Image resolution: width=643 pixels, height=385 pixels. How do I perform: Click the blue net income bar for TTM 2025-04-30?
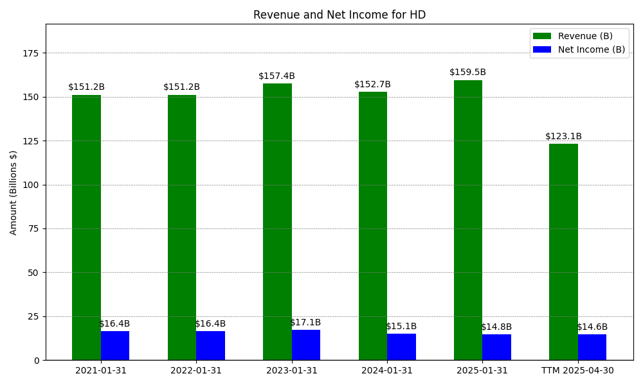pos(592,347)
